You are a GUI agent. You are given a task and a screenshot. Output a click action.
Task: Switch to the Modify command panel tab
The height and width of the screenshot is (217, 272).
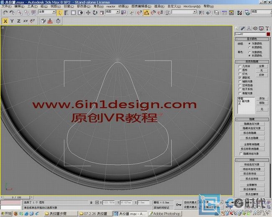pos(243,28)
